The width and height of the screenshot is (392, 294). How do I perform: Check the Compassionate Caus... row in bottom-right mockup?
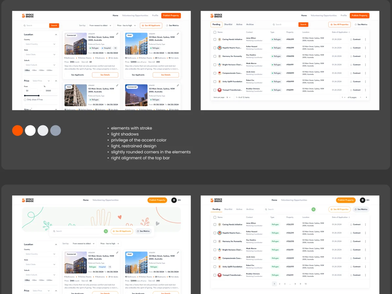pos(215,258)
